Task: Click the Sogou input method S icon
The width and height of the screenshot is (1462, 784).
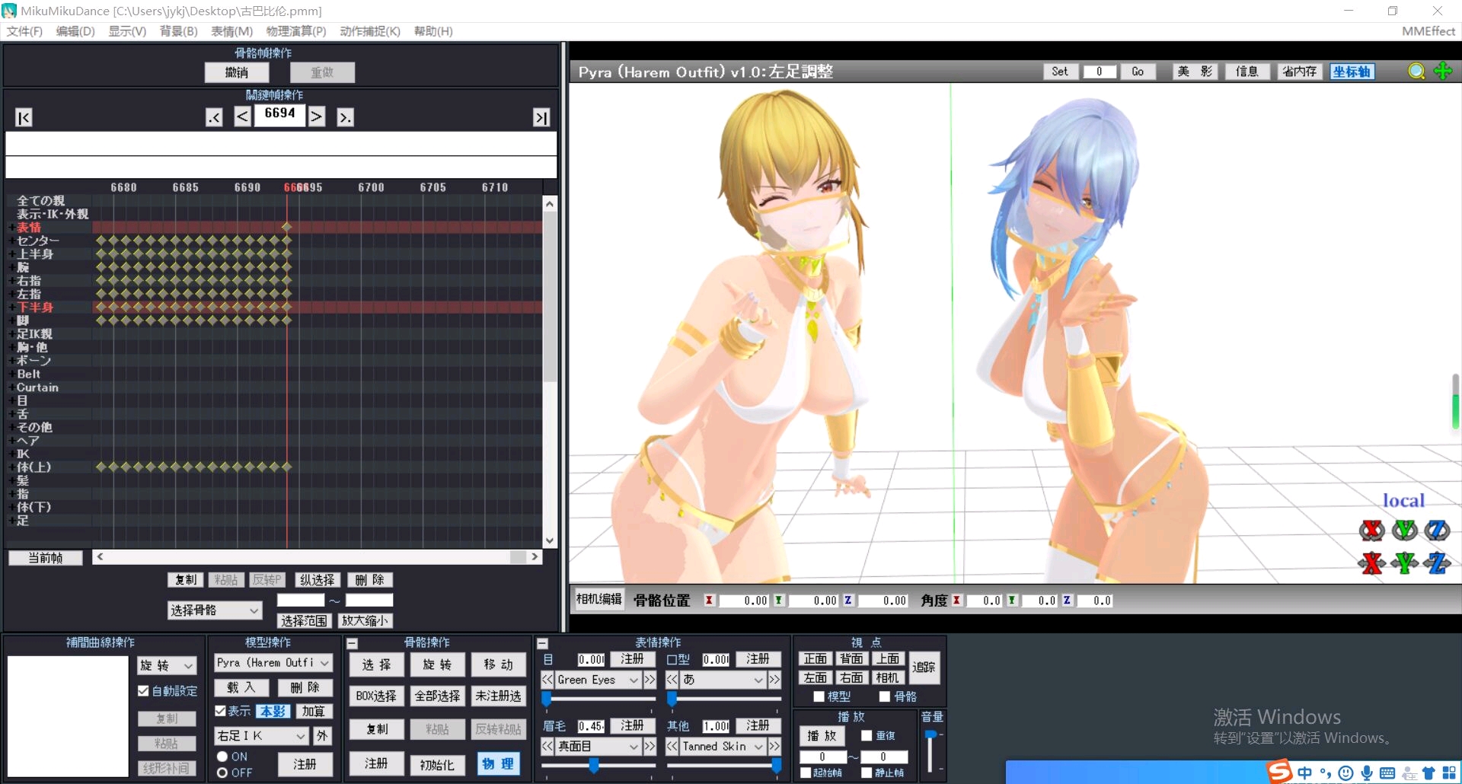Action: pos(1280,772)
